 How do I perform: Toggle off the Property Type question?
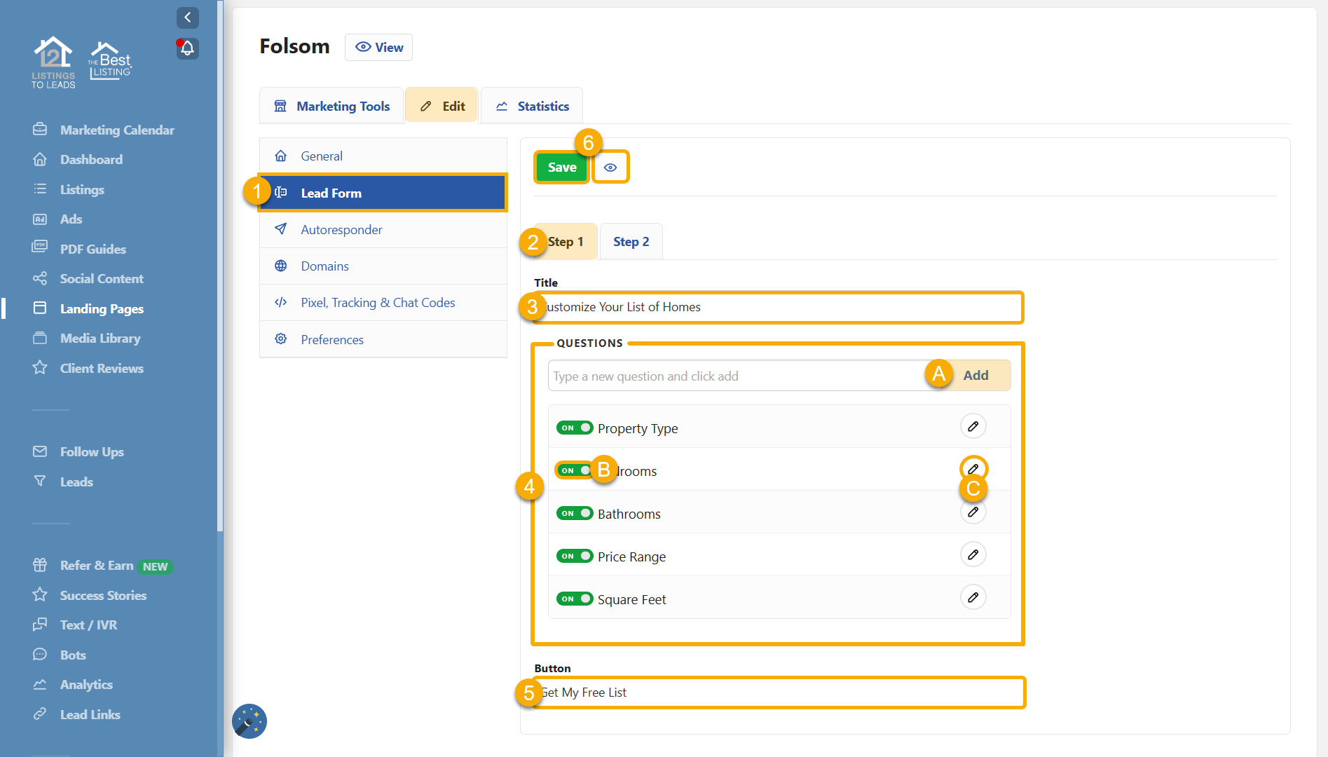coord(575,428)
